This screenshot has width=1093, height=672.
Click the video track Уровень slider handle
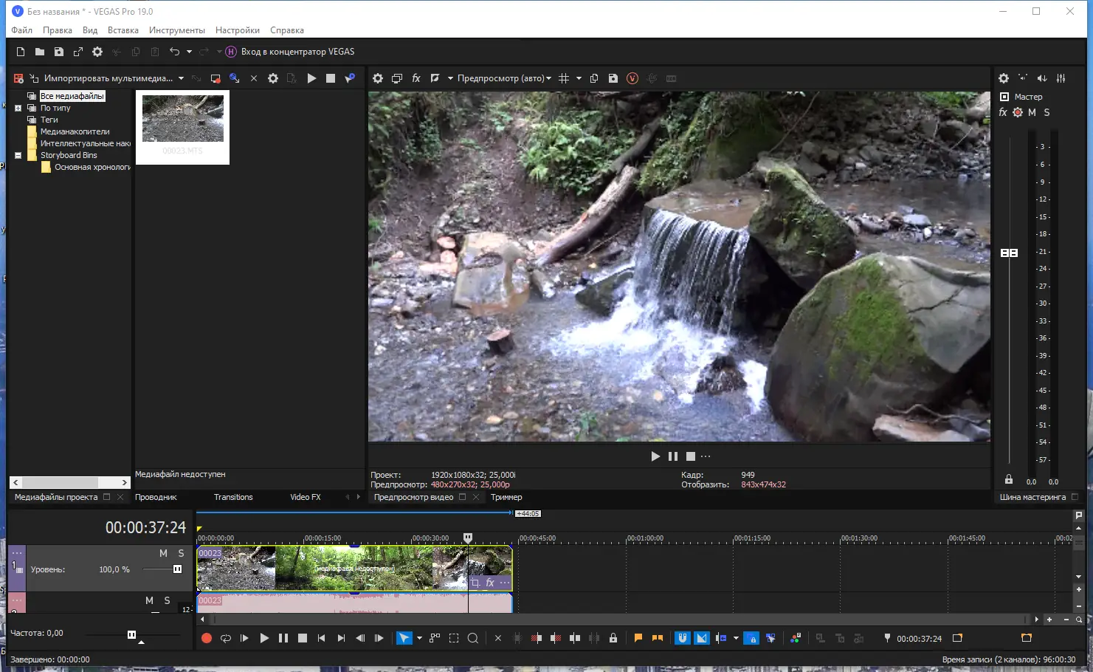click(x=177, y=569)
